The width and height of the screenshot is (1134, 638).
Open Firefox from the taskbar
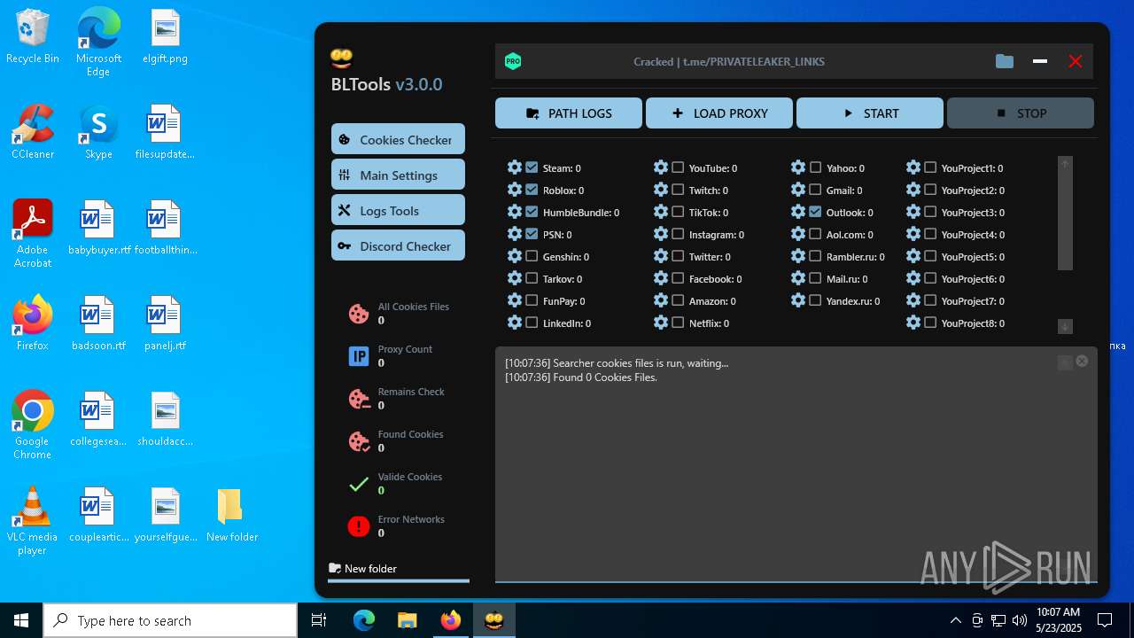tap(451, 620)
